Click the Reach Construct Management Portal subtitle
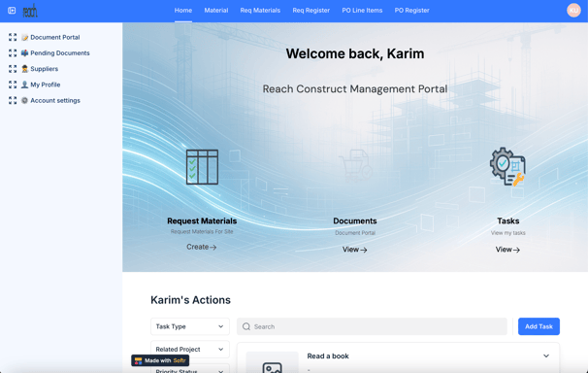The image size is (588, 373). (x=355, y=89)
